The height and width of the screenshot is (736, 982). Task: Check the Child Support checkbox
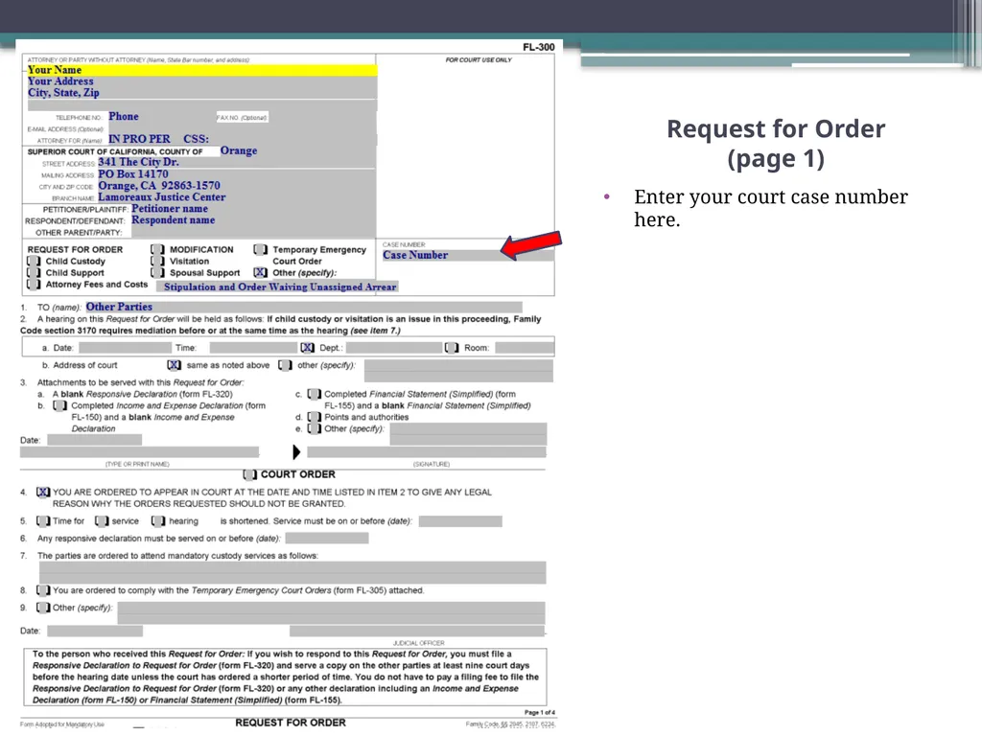coord(34,273)
